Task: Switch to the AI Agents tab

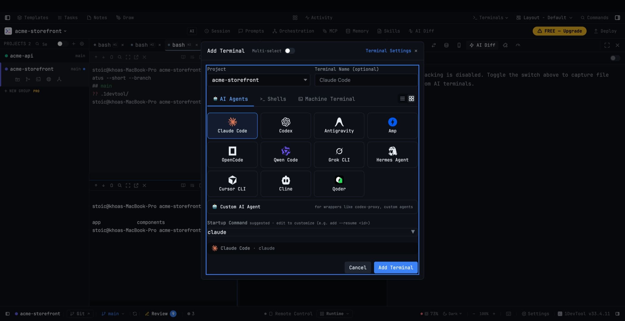Action: 230,99
